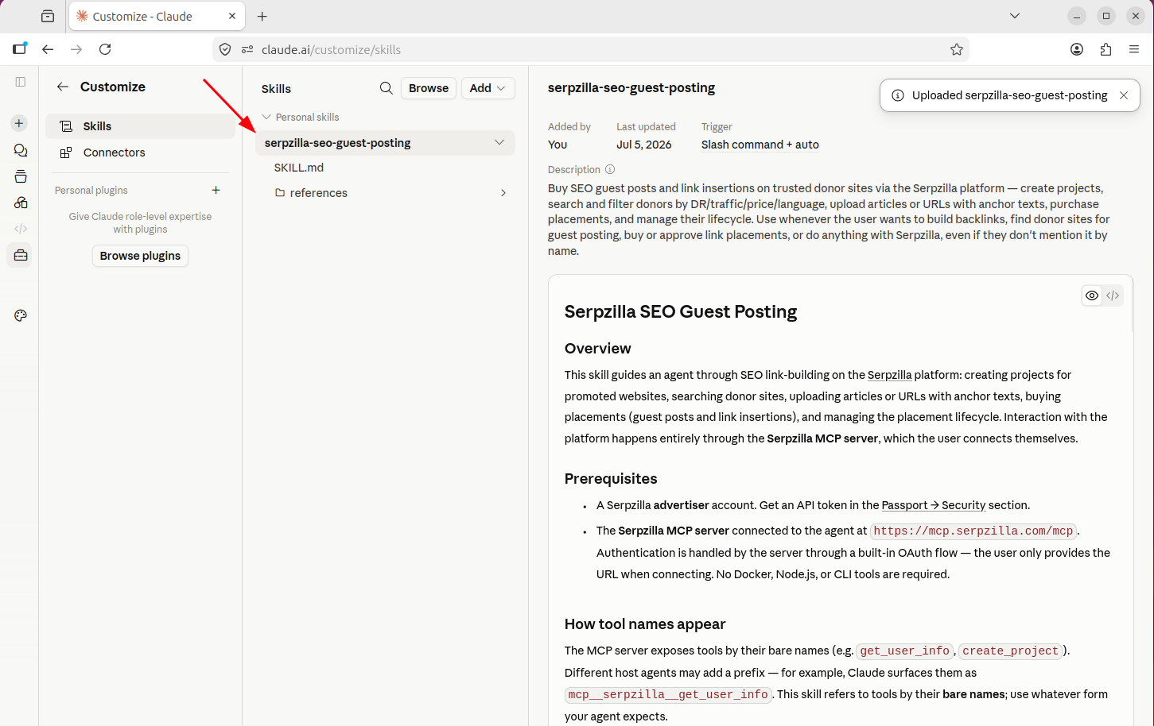Click the How tool names appear heading
1154x726 pixels.
coord(645,624)
